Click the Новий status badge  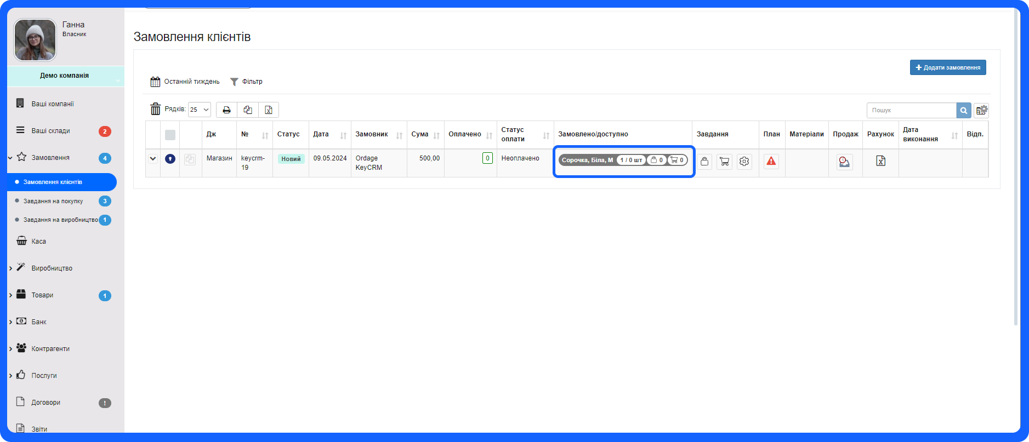click(x=291, y=159)
